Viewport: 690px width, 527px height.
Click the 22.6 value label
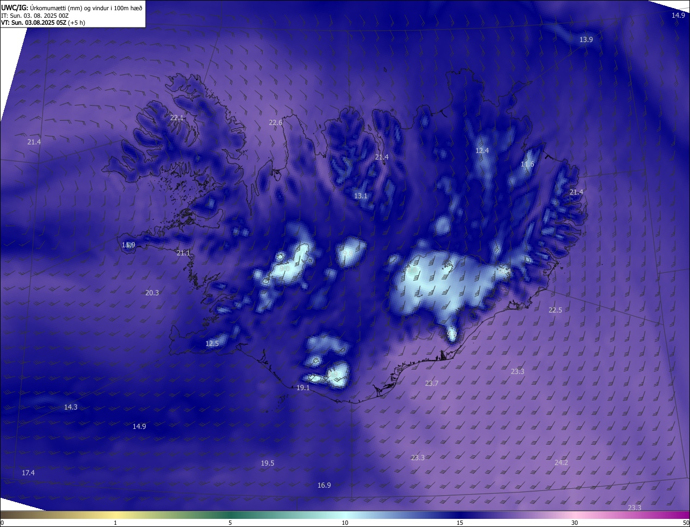coord(275,123)
